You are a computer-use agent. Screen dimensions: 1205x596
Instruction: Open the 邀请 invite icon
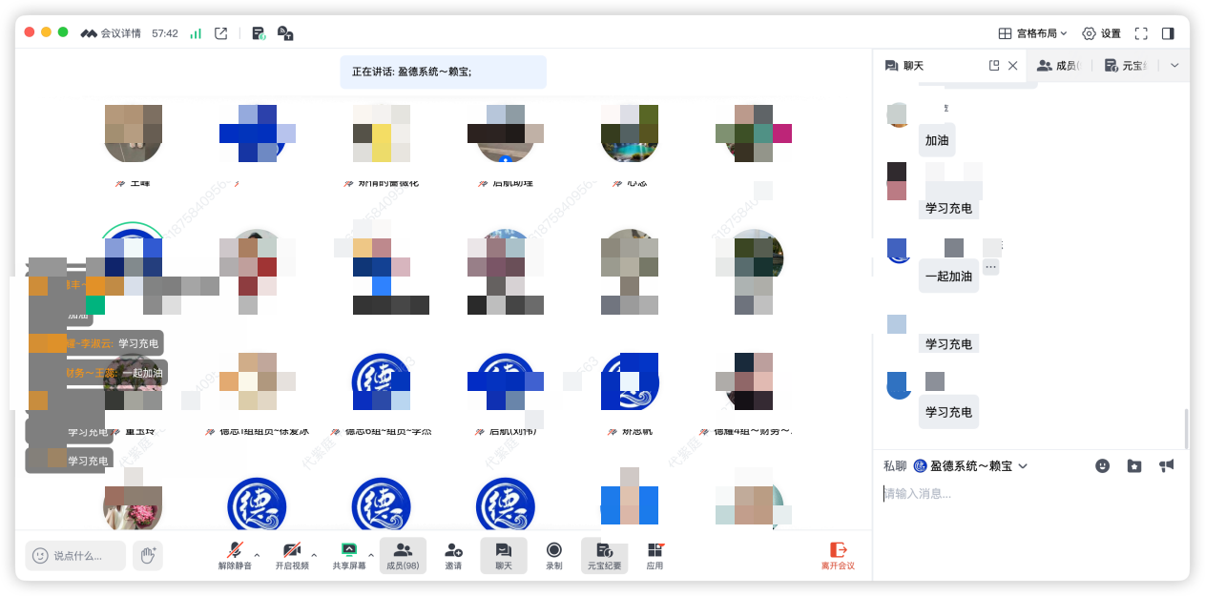pos(453,551)
